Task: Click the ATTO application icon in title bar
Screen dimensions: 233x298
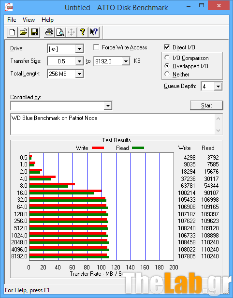Action: click(9, 8)
